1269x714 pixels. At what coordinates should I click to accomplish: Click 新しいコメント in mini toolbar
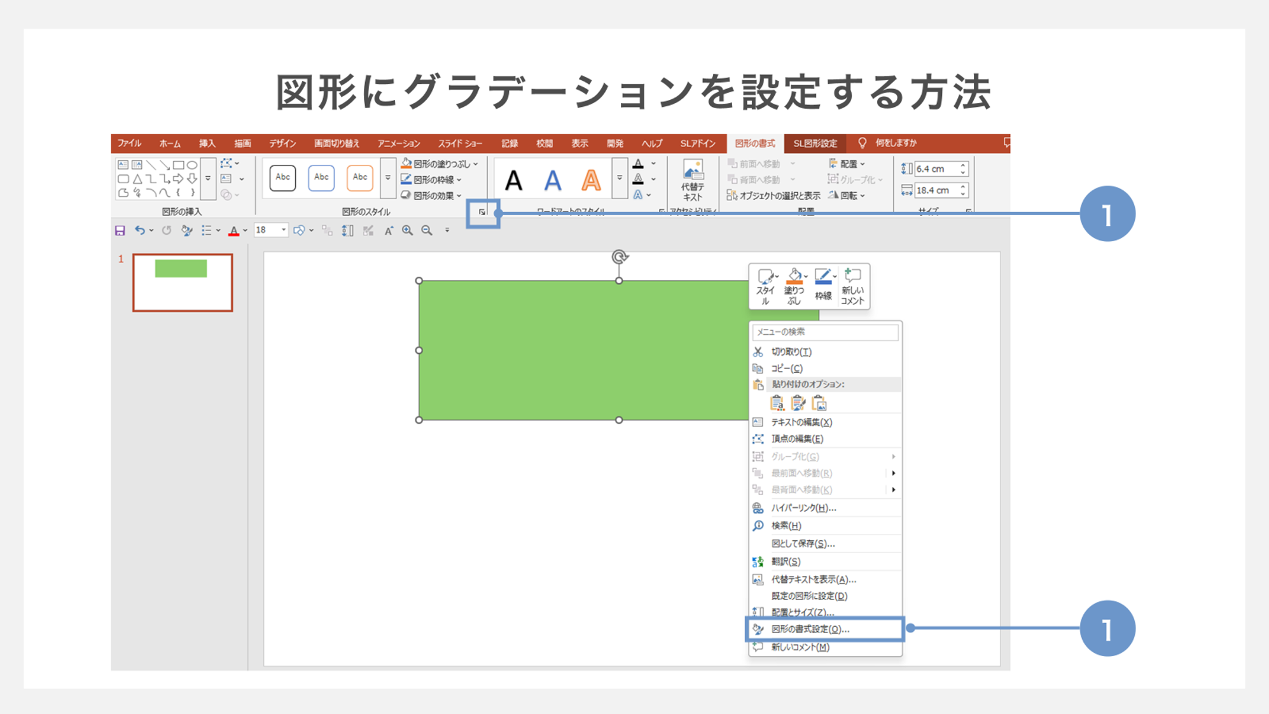[852, 286]
